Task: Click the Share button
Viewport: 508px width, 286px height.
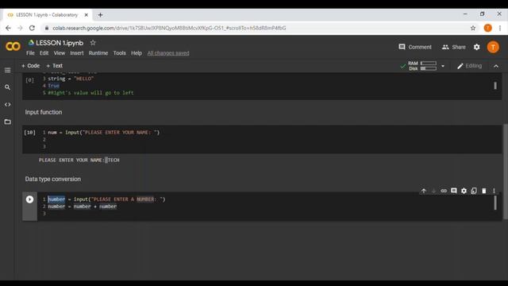Action: pos(453,47)
